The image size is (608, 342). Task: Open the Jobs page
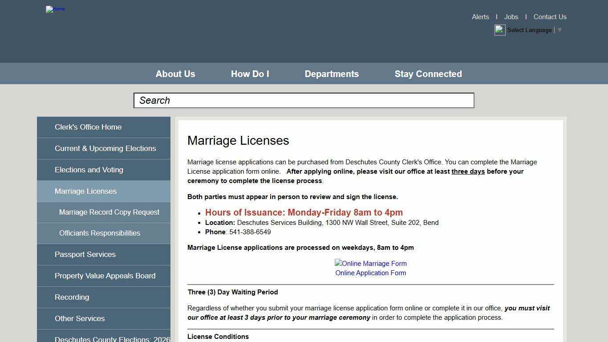pyautogui.click(x=511, y=16)
